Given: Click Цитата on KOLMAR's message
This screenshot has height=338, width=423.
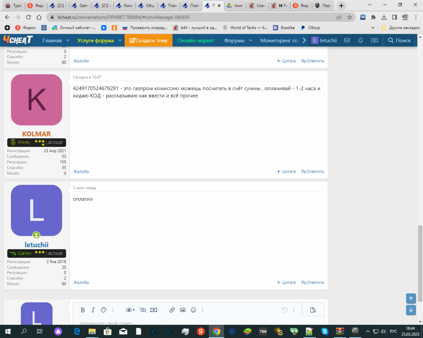Looking at the screenshot, I should (x=286, y=172).
